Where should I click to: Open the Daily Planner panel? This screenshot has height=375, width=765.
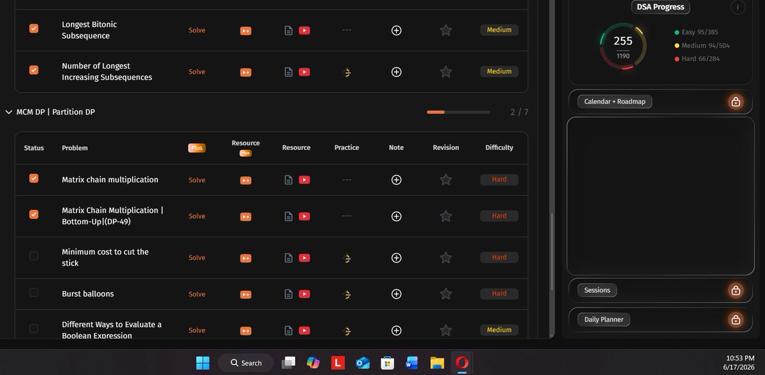660,320
